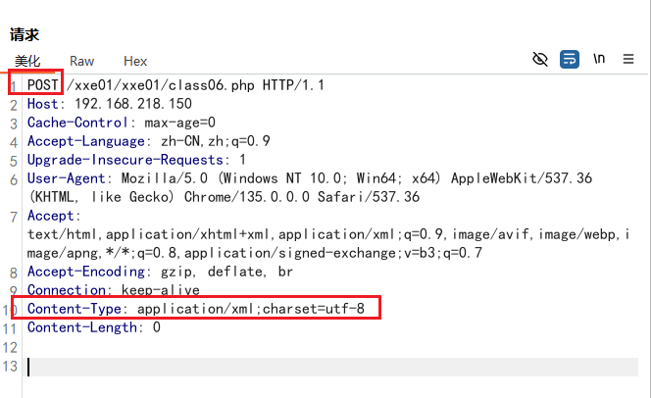Viewport: 652px width, 398px height.
Task: Click the Content-Length header line
Action: click(93, 327)
